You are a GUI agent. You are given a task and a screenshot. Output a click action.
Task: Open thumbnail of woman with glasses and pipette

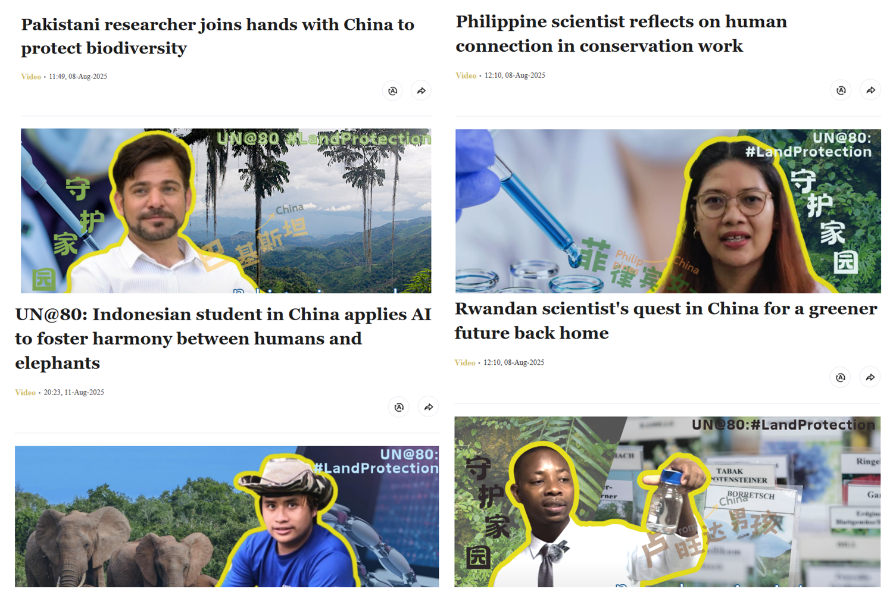click(668, 211)
